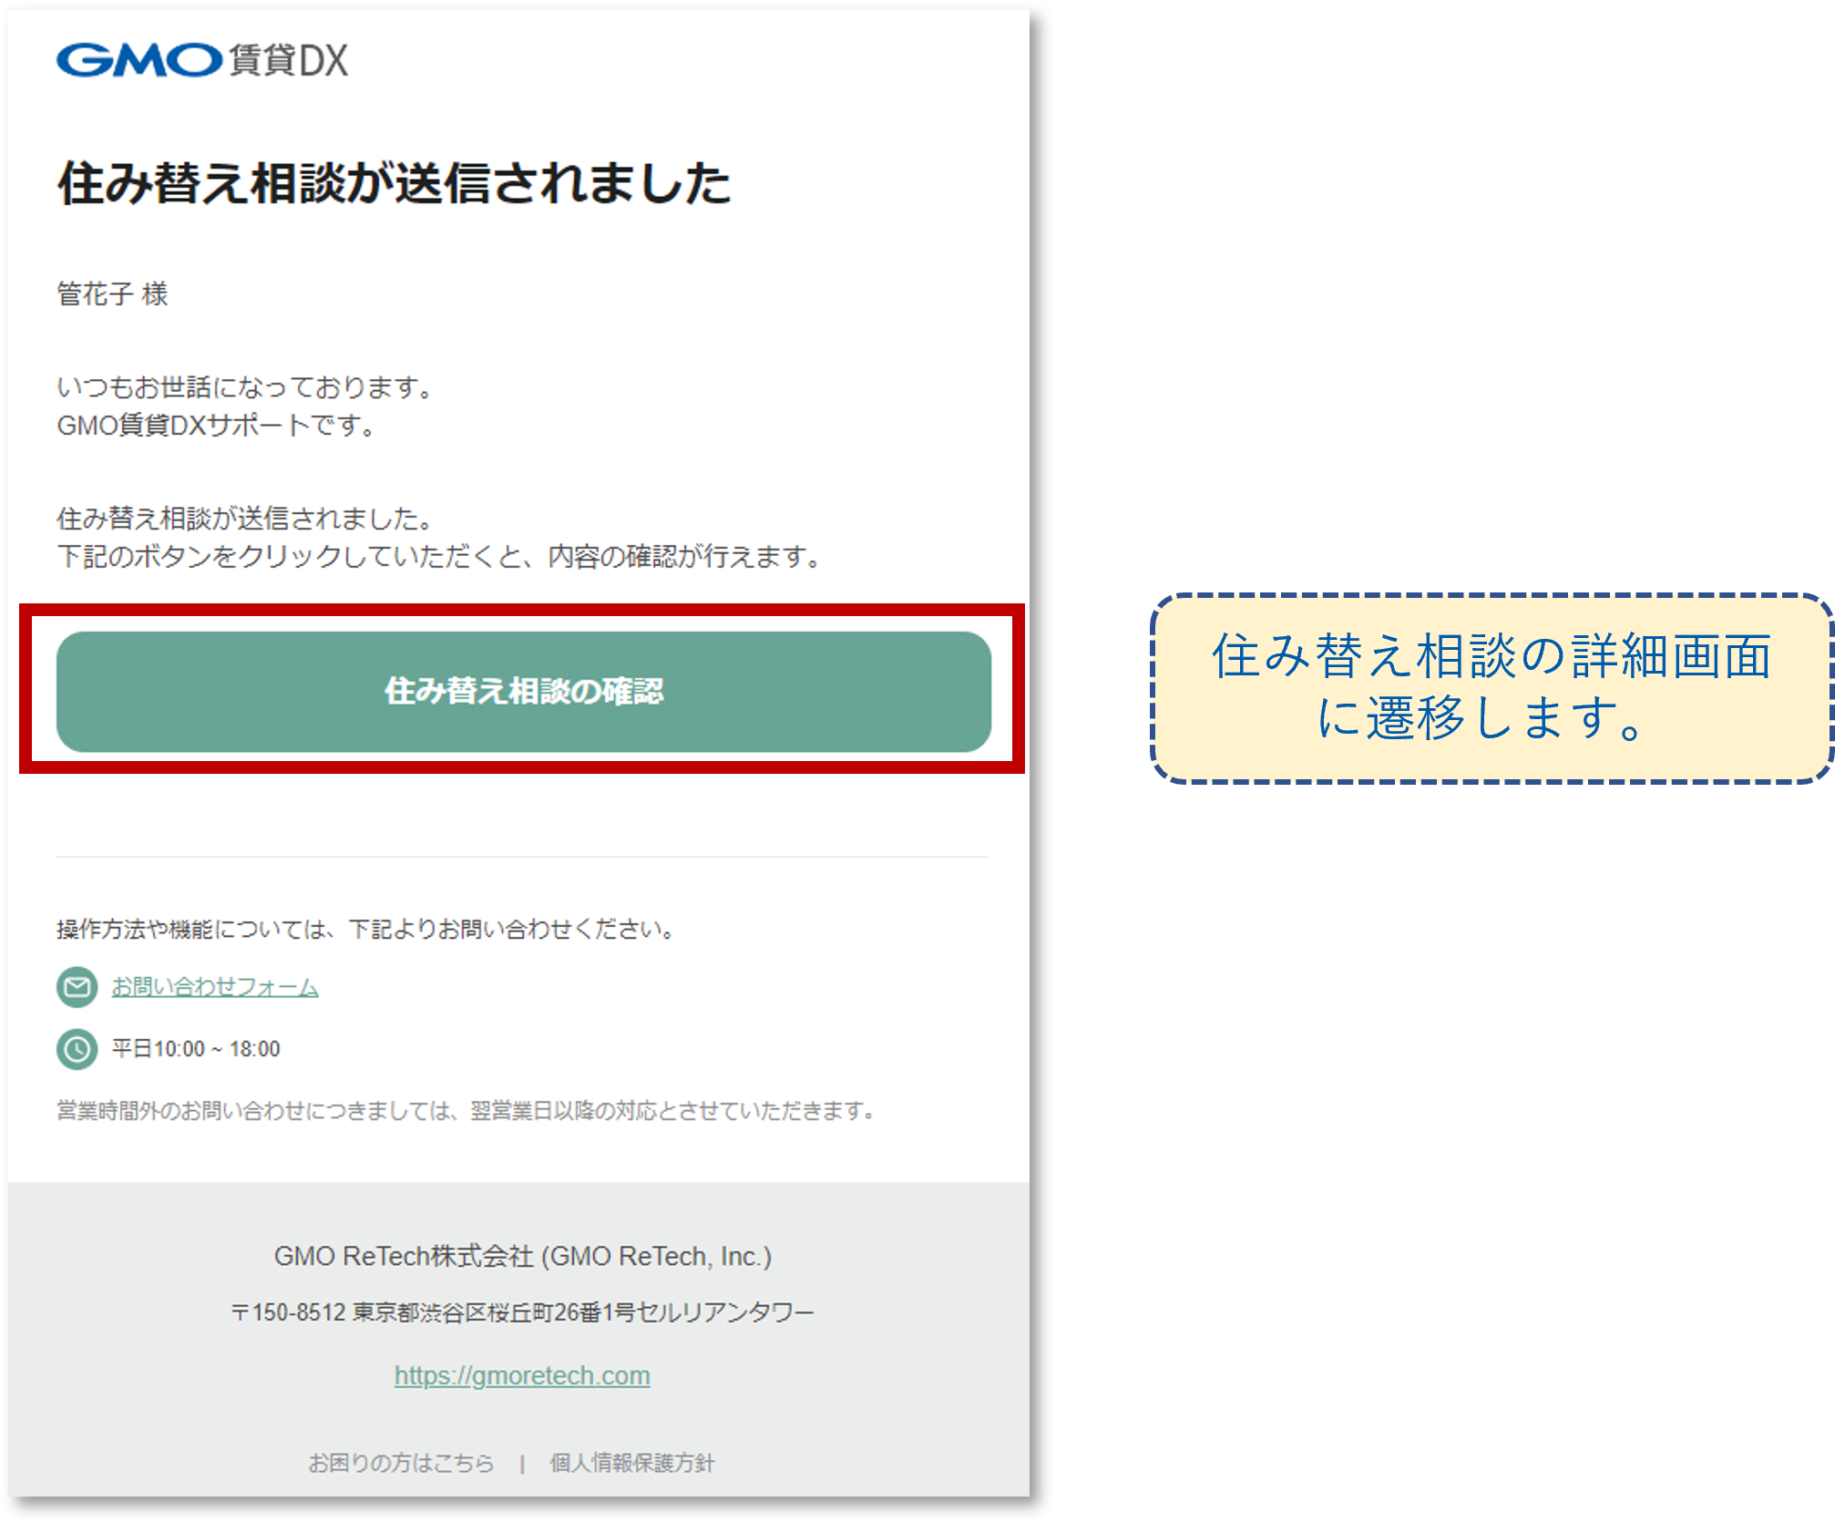Viewport: 1835px width, 1523px height.
Task: Click the recipient name 管花子 様
Action: pos(113,293)
